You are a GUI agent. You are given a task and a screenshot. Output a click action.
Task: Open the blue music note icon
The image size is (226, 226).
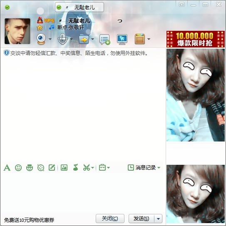coord(52,27)
